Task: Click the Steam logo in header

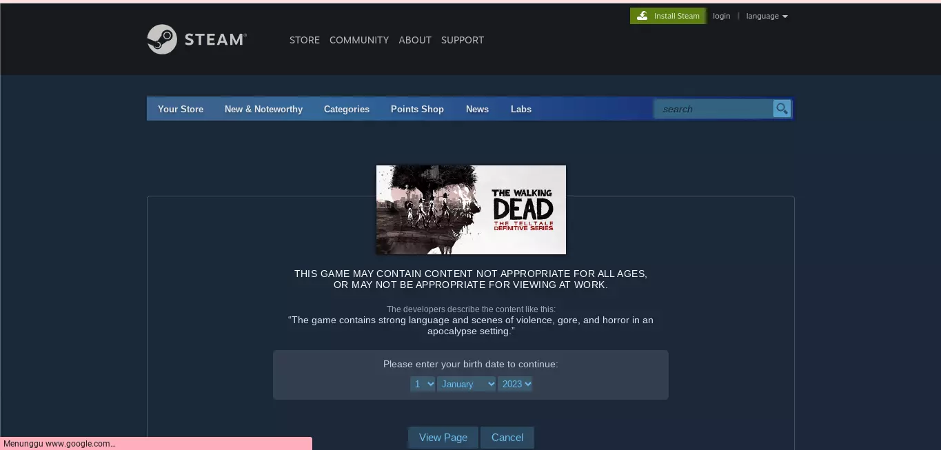Action: coord(196,40)
